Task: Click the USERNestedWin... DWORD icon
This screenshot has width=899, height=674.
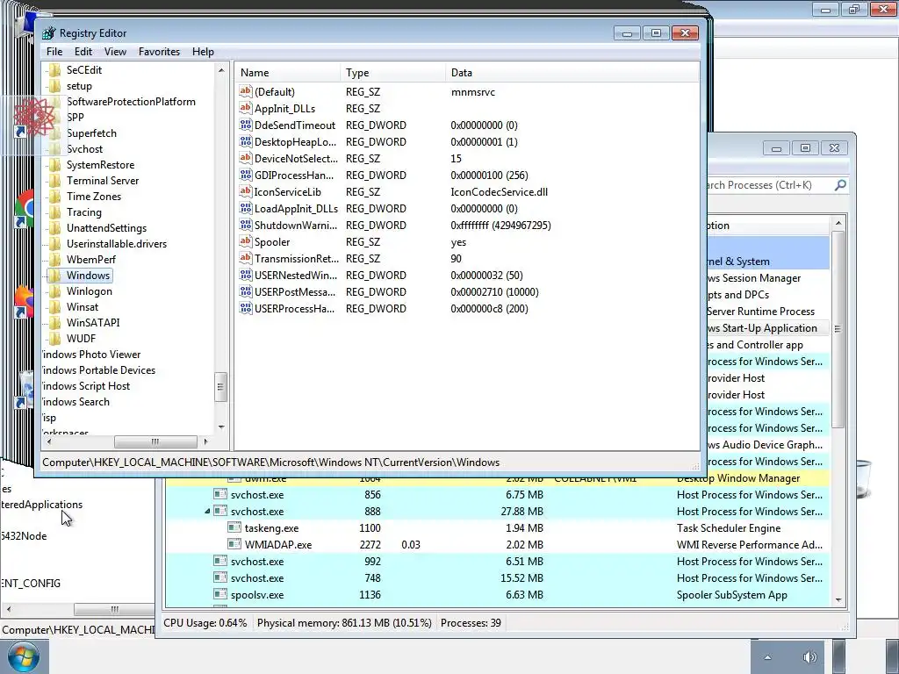Action: point(246,274)
